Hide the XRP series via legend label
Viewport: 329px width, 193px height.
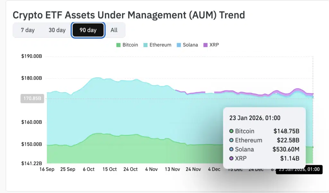click(x=214, y=45)
